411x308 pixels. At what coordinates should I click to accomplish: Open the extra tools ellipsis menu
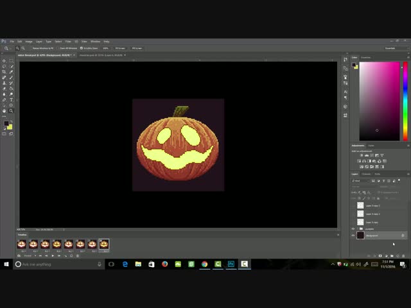[x=4, y=116]
